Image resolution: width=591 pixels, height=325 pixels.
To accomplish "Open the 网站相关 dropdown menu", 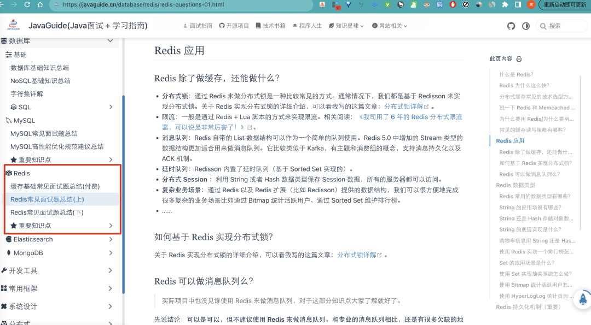I will (390, 26).
